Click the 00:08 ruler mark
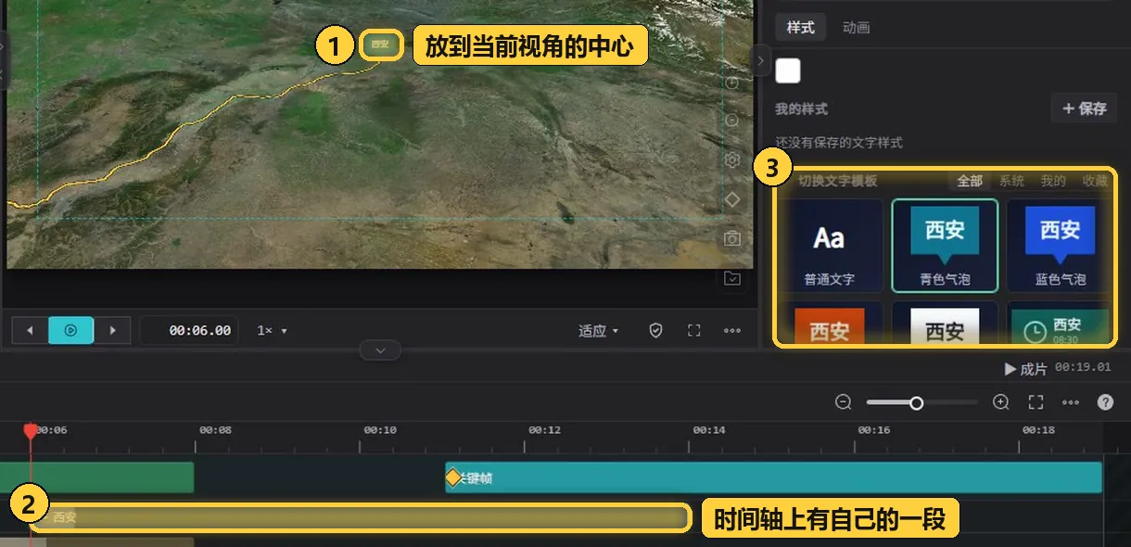The height and width of the screenshot is (547, 1131). [x=214, y=430]
